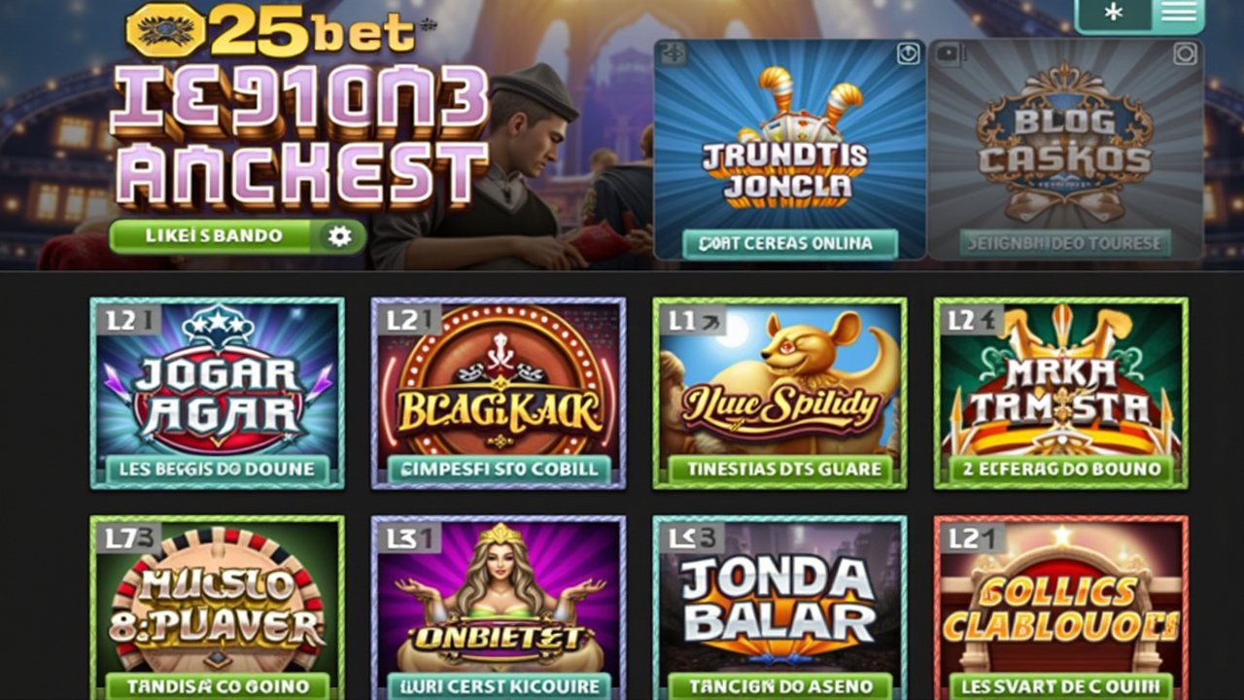Click the top-left move icon on JRUNDTIS banner
Screen dimensions: 1244x700
pyautogui.click(x=673, y=53)
